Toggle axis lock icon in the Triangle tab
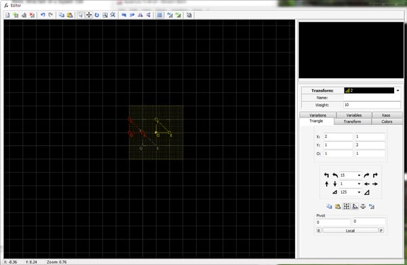This screenshot has height=265, width=407. 355,207
